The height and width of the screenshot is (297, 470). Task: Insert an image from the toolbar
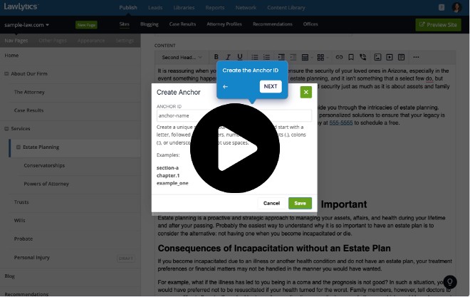tap(377, 57)
